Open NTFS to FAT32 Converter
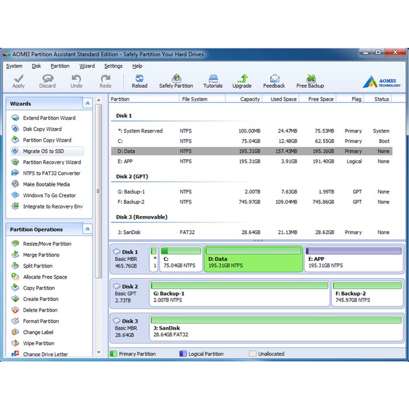Viewport: 409px width, 409px height. (51, 173)
